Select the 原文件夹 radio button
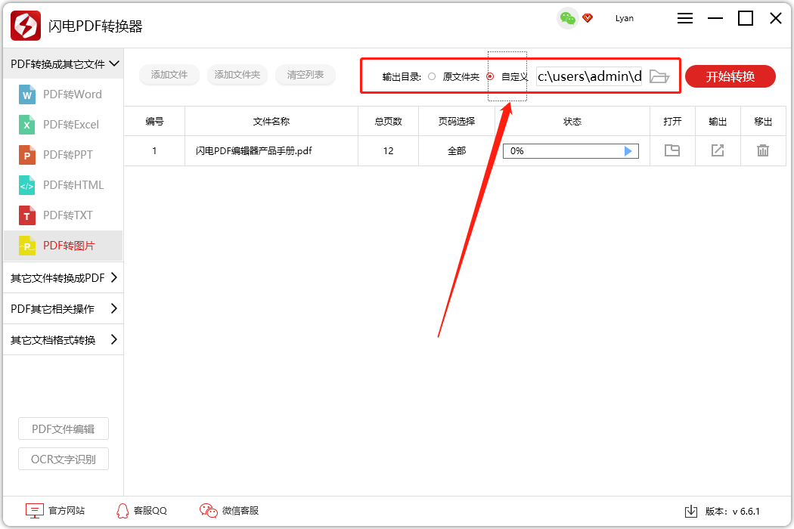 pyautogui.click(x=432, y=76)
